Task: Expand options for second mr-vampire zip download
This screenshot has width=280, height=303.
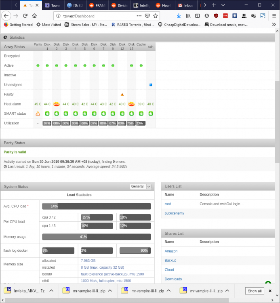Action: (x=168, y=290)
